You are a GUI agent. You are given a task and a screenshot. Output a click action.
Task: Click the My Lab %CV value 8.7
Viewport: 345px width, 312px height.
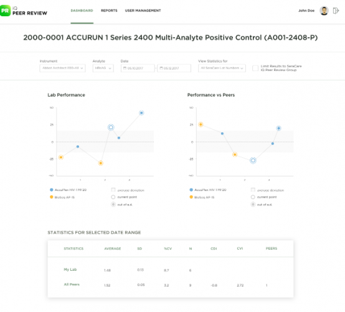click(x=166, y=270)
